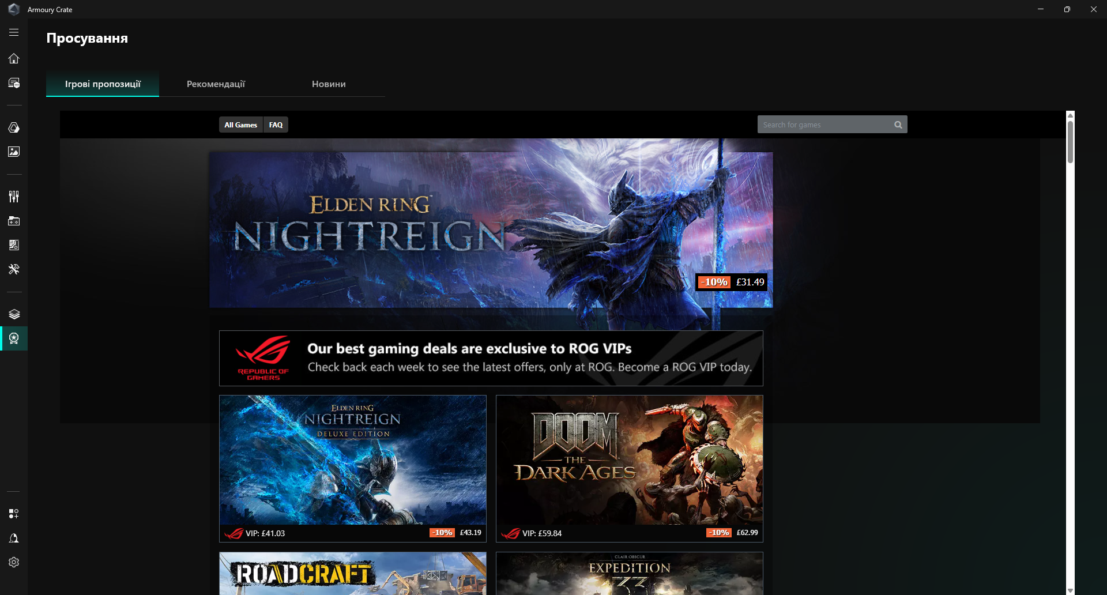
Task: Expand the hamburger navigation menu
Action: tap(14, 33)
